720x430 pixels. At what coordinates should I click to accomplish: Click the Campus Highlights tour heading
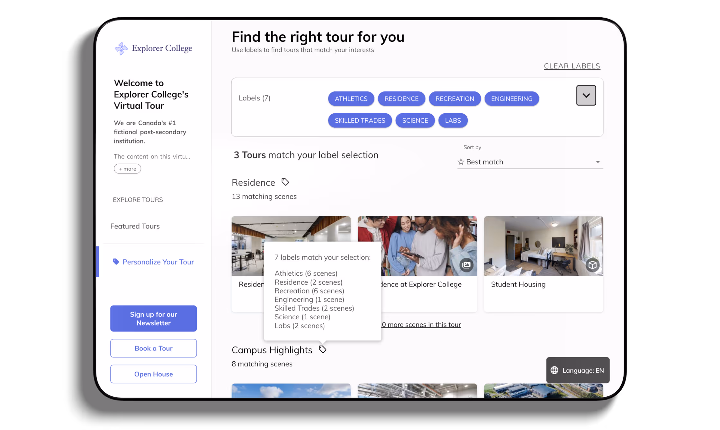[272, 350]
